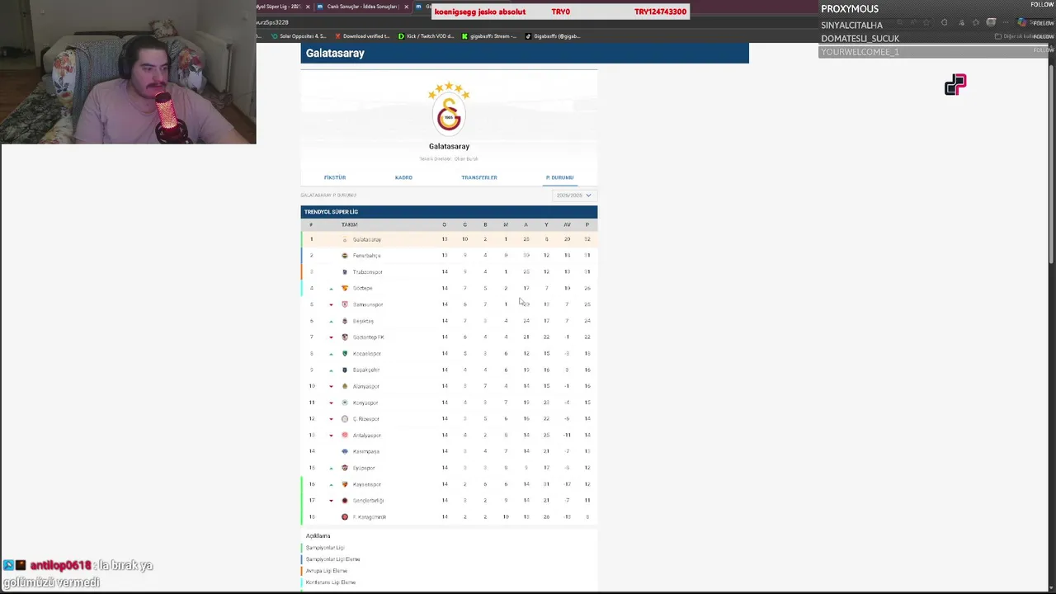The width and height of the screenshot is (1056, 594).
Task: Click the Ç. Rizespor team badge
Action: click(x=345, y=419)
